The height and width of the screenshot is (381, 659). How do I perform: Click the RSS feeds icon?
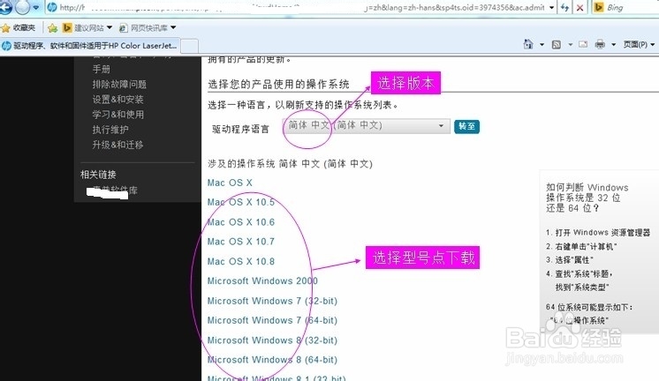(x=557, y=44)
